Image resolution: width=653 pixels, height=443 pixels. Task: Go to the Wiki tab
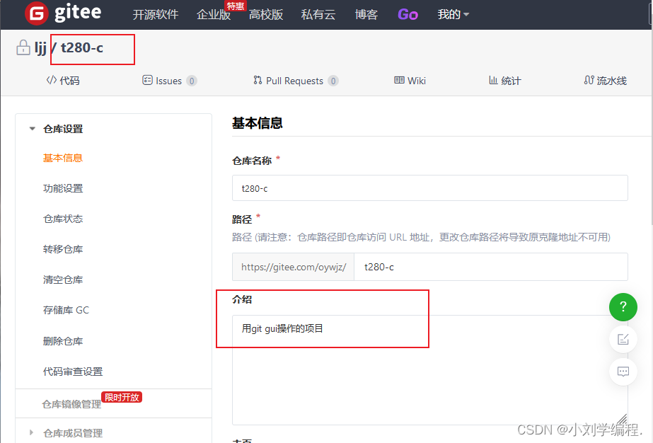click(x=410, y=81)
